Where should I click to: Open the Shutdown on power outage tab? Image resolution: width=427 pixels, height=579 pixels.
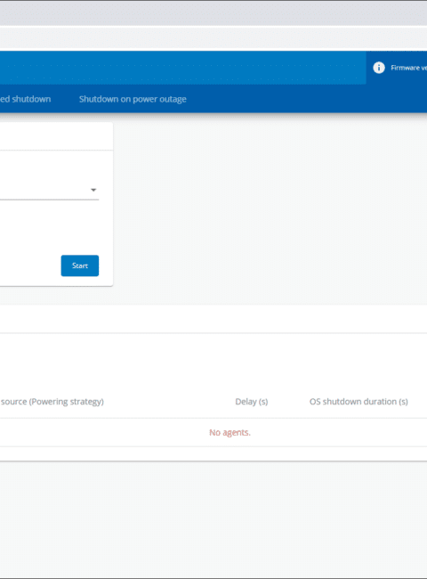(133, 99)
